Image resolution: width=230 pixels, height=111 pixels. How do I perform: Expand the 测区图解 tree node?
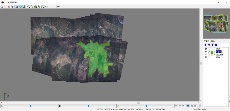click(215, 54)
